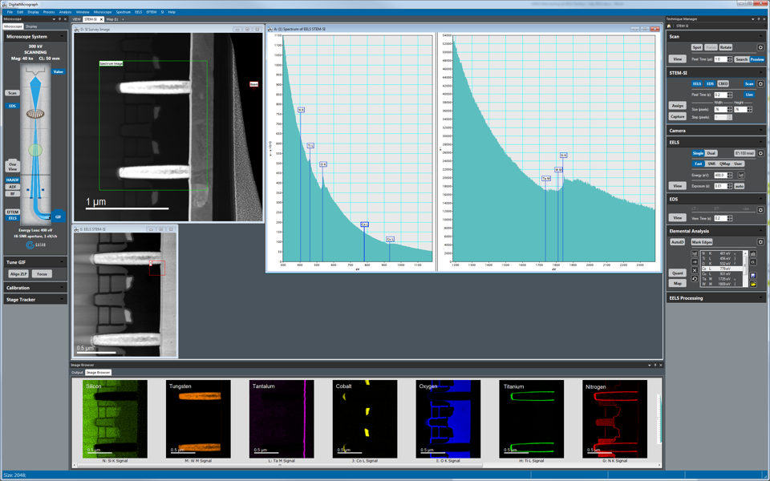Switch the scan mode to Search

(741, 58)
